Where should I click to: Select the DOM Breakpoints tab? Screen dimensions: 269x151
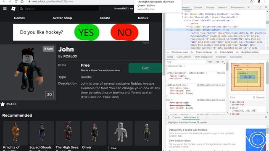click(203, 57)
